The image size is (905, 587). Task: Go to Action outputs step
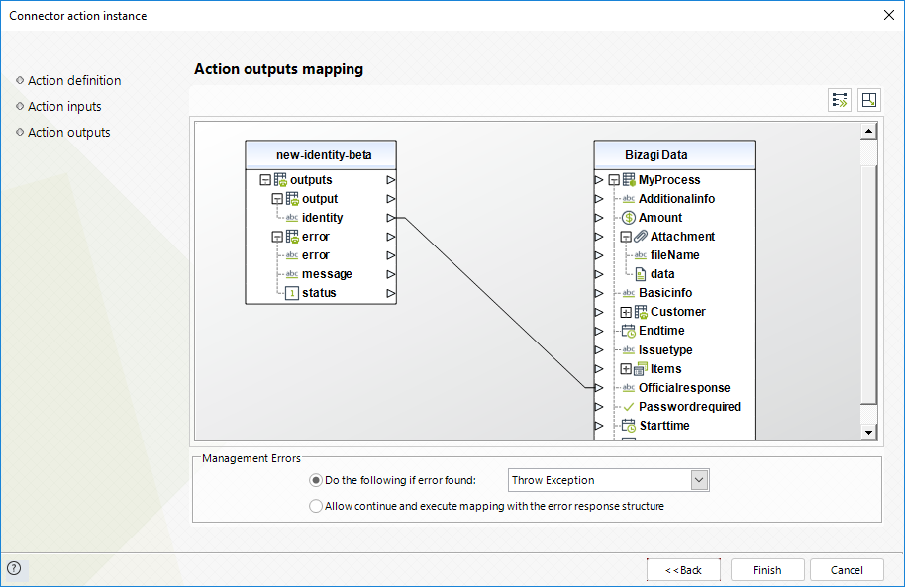pyautogui.click(x=68, y=133)
